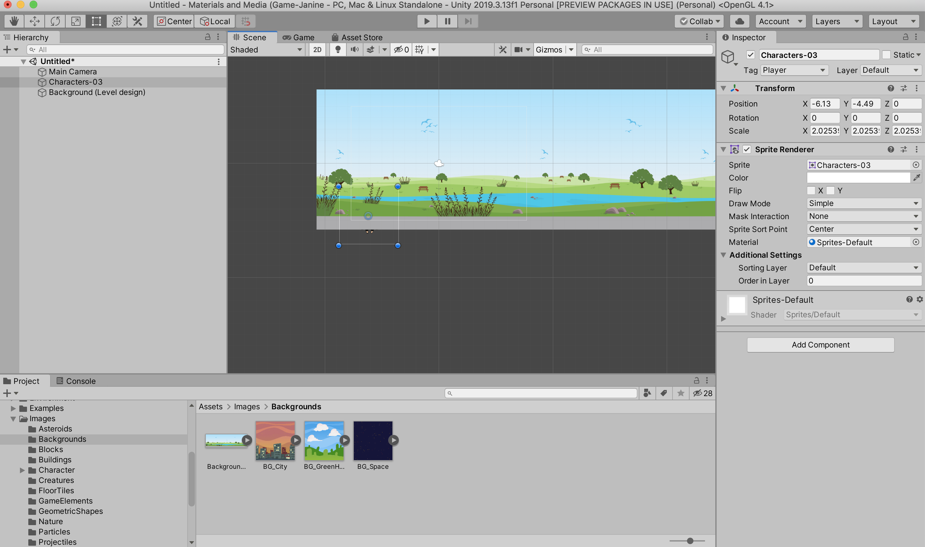Select the Move tool
Viewport: 925px width, 547px height.
(x=35, y=21)
